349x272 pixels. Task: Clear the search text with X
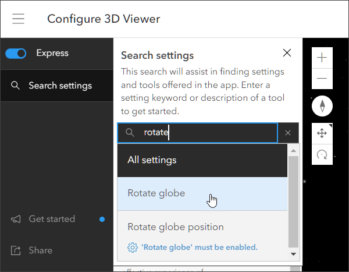coord(288,133)
